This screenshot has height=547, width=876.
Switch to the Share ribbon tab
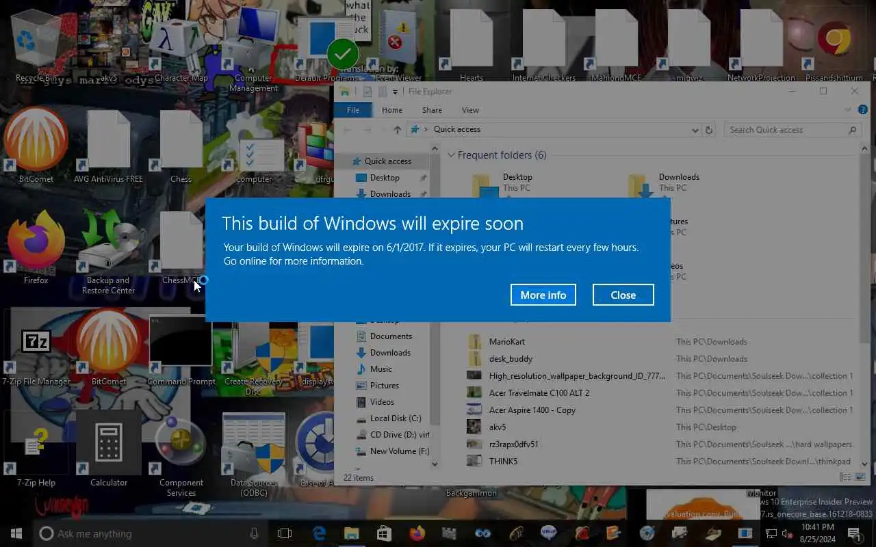coord(432,110)
